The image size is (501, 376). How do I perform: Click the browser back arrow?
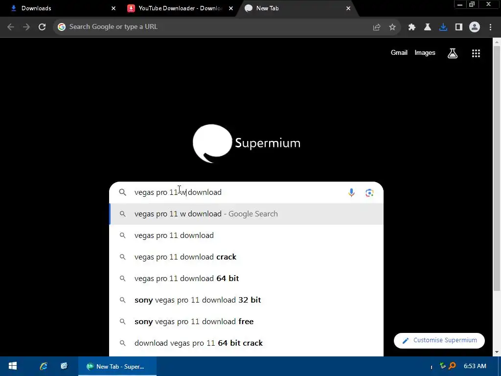pyautogui.click(x=11, y=27)
